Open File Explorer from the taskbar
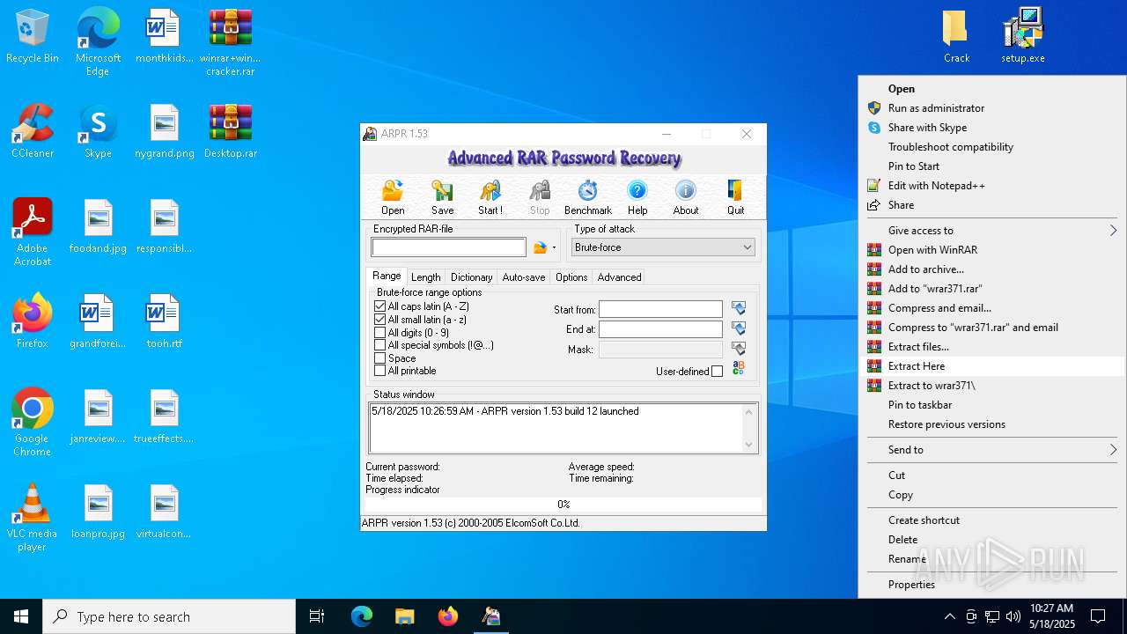 [404, 616]
